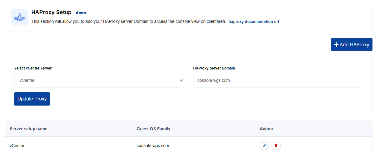Click the Update Proxy button
Screen dimensions: 377x160
pos(32,99)
